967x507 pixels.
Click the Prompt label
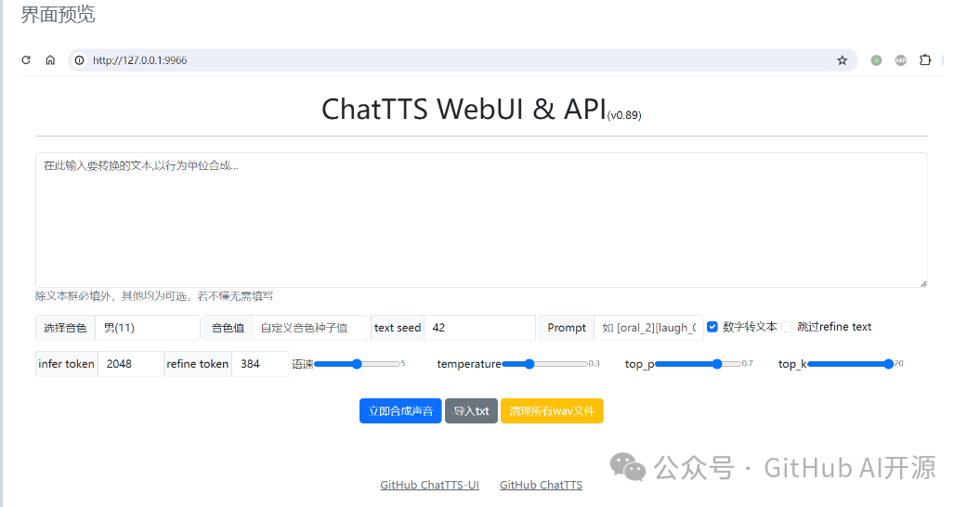[567, 328]
